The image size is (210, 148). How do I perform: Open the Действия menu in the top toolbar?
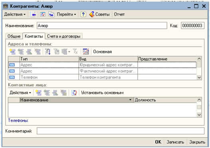point(15,14)
